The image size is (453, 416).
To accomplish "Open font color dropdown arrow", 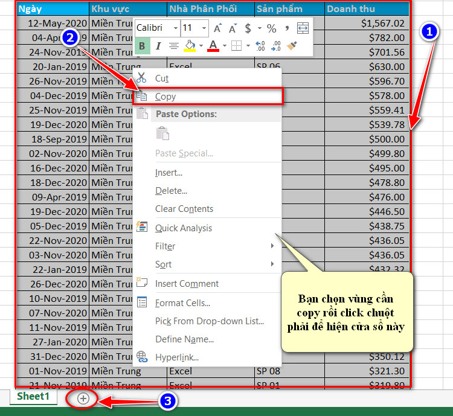I will pyautogui.click(x=225, y=46).
